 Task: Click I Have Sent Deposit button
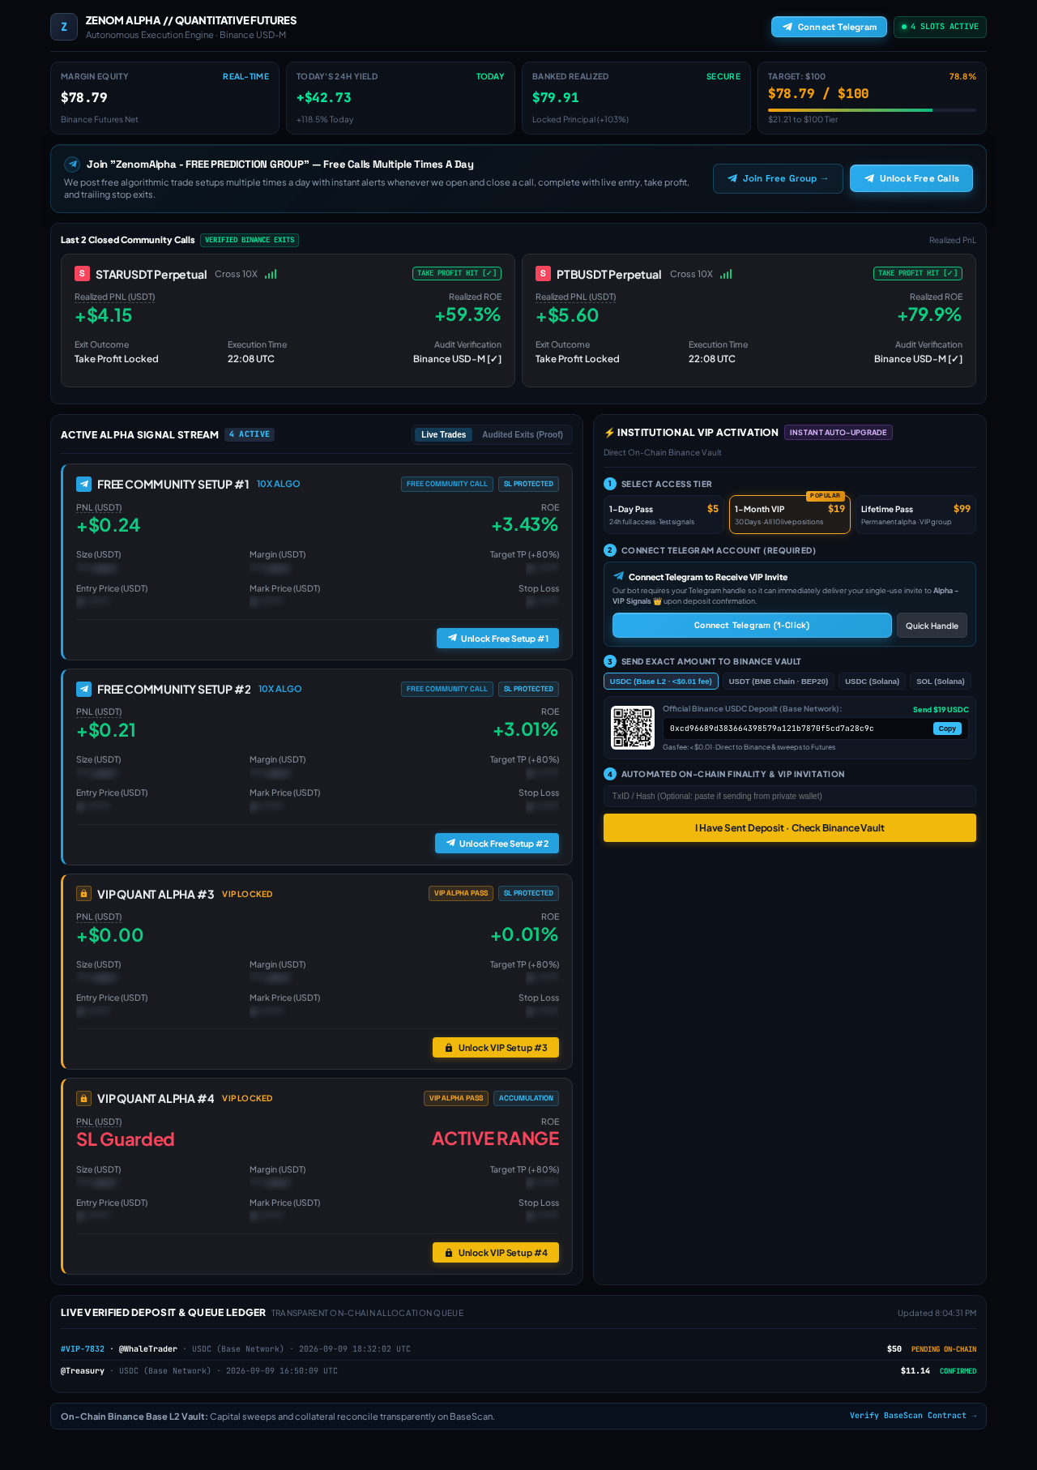point(790,827)
